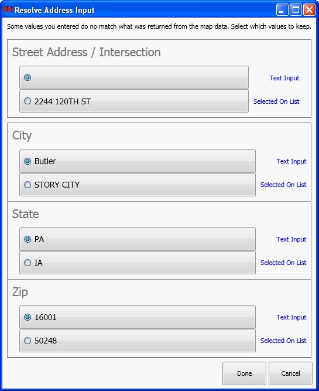Click Text Input label beside street address

284,78
